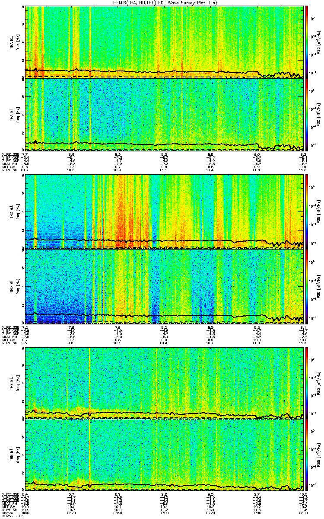Click the 2025 Jul 05 date label
This screenshot has height=519, width=324.
pos(12,516)
